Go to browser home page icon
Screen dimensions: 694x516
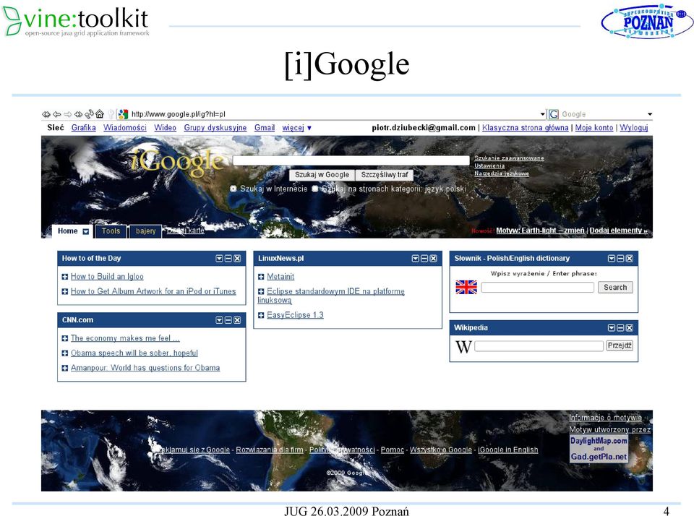[100, 113]
